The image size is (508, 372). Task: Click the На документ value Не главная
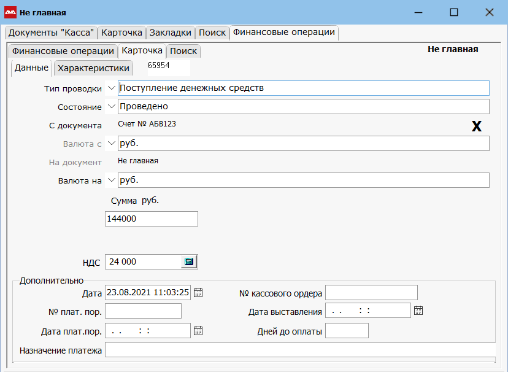138,161
